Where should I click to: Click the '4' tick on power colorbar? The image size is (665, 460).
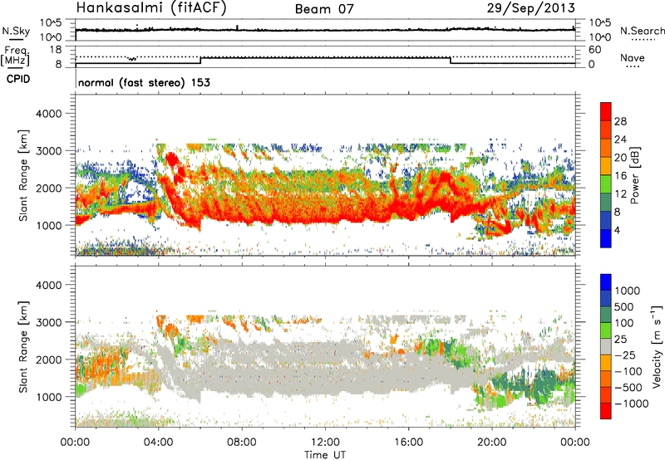pos(618,230)
